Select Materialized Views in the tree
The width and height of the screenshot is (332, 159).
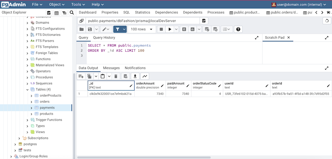pyautogui.click(x=50, y=65)
